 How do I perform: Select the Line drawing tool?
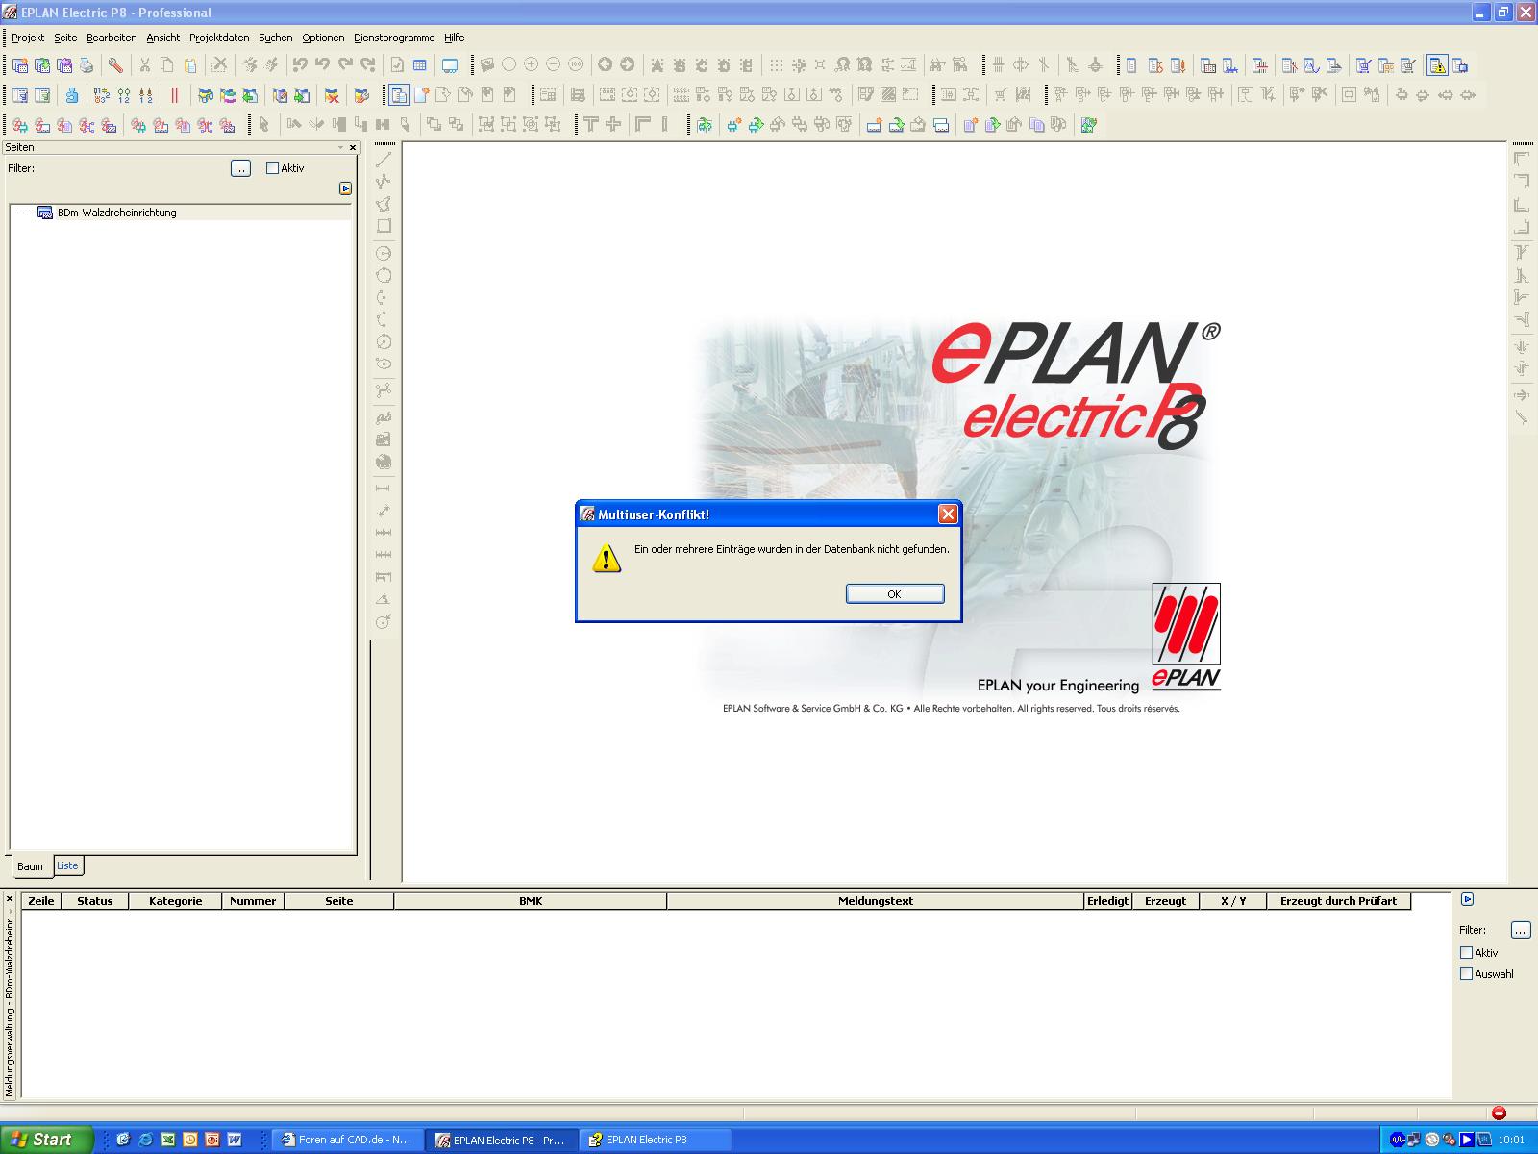point(384,160)
